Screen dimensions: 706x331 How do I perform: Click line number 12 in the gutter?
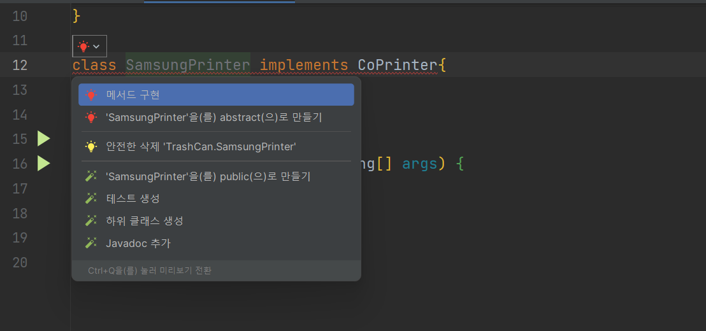[20, 65]
